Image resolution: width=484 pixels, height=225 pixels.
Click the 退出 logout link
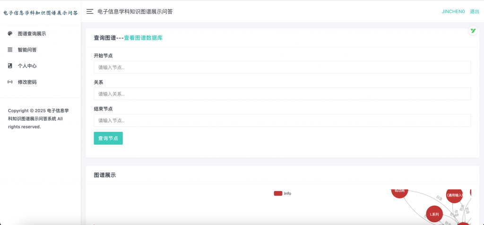coord(475,12)
